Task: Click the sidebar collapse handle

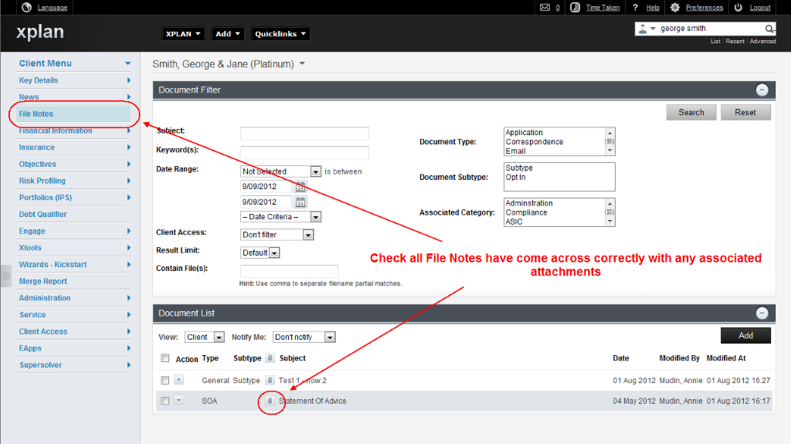Action: click(x=6, y=276)
